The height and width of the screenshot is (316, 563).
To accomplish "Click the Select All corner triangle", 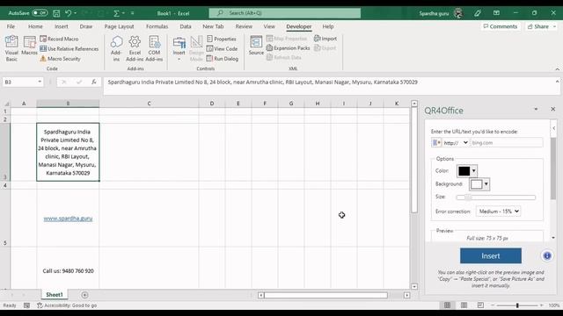I will click(x=6, y=104).
